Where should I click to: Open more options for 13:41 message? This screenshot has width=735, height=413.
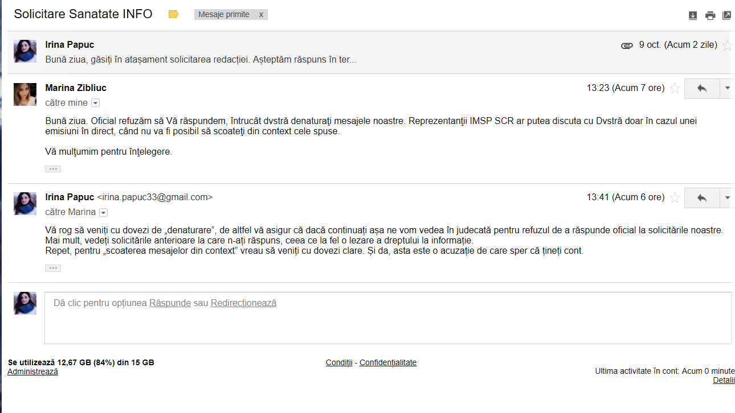(x=727, y=197)
